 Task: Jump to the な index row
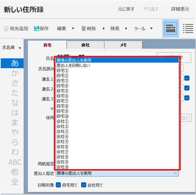[12, 103]
